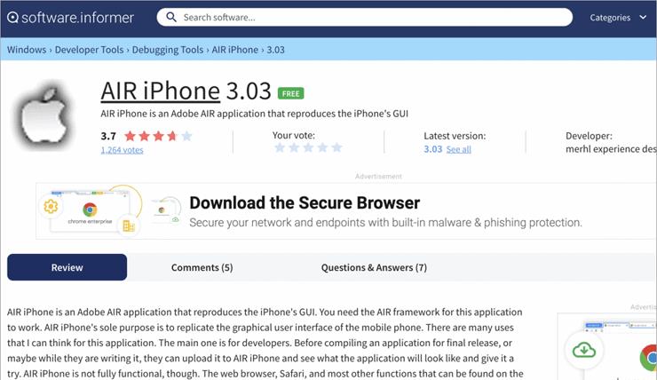Click the Categories chevron arrow
This screenshot has width=657, height=380.
643,17
